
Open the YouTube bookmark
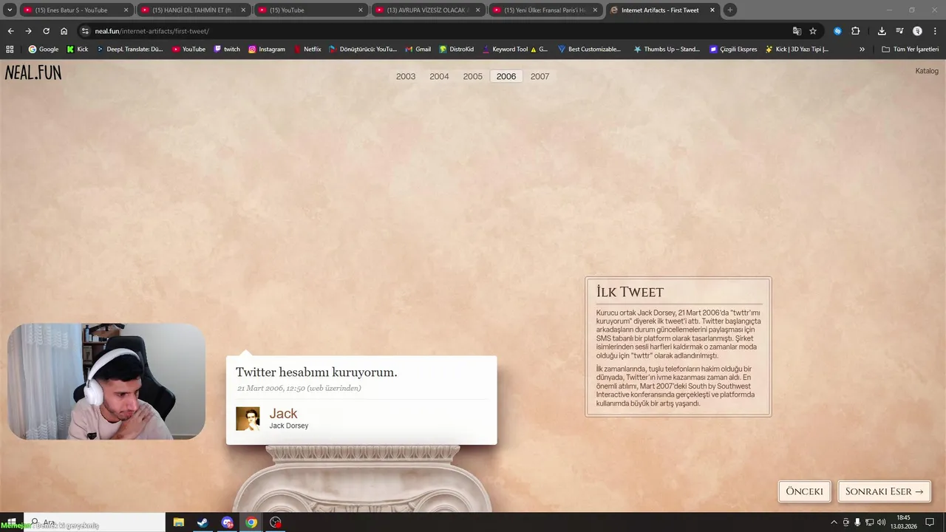(x=188, y=50)
